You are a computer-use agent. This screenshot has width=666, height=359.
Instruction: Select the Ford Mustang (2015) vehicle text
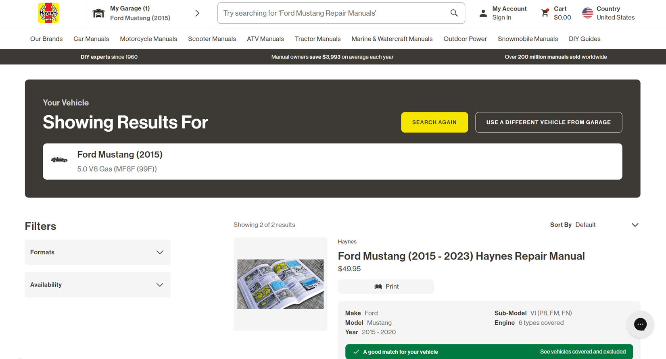pyautogui.click(x=120, y=155)
